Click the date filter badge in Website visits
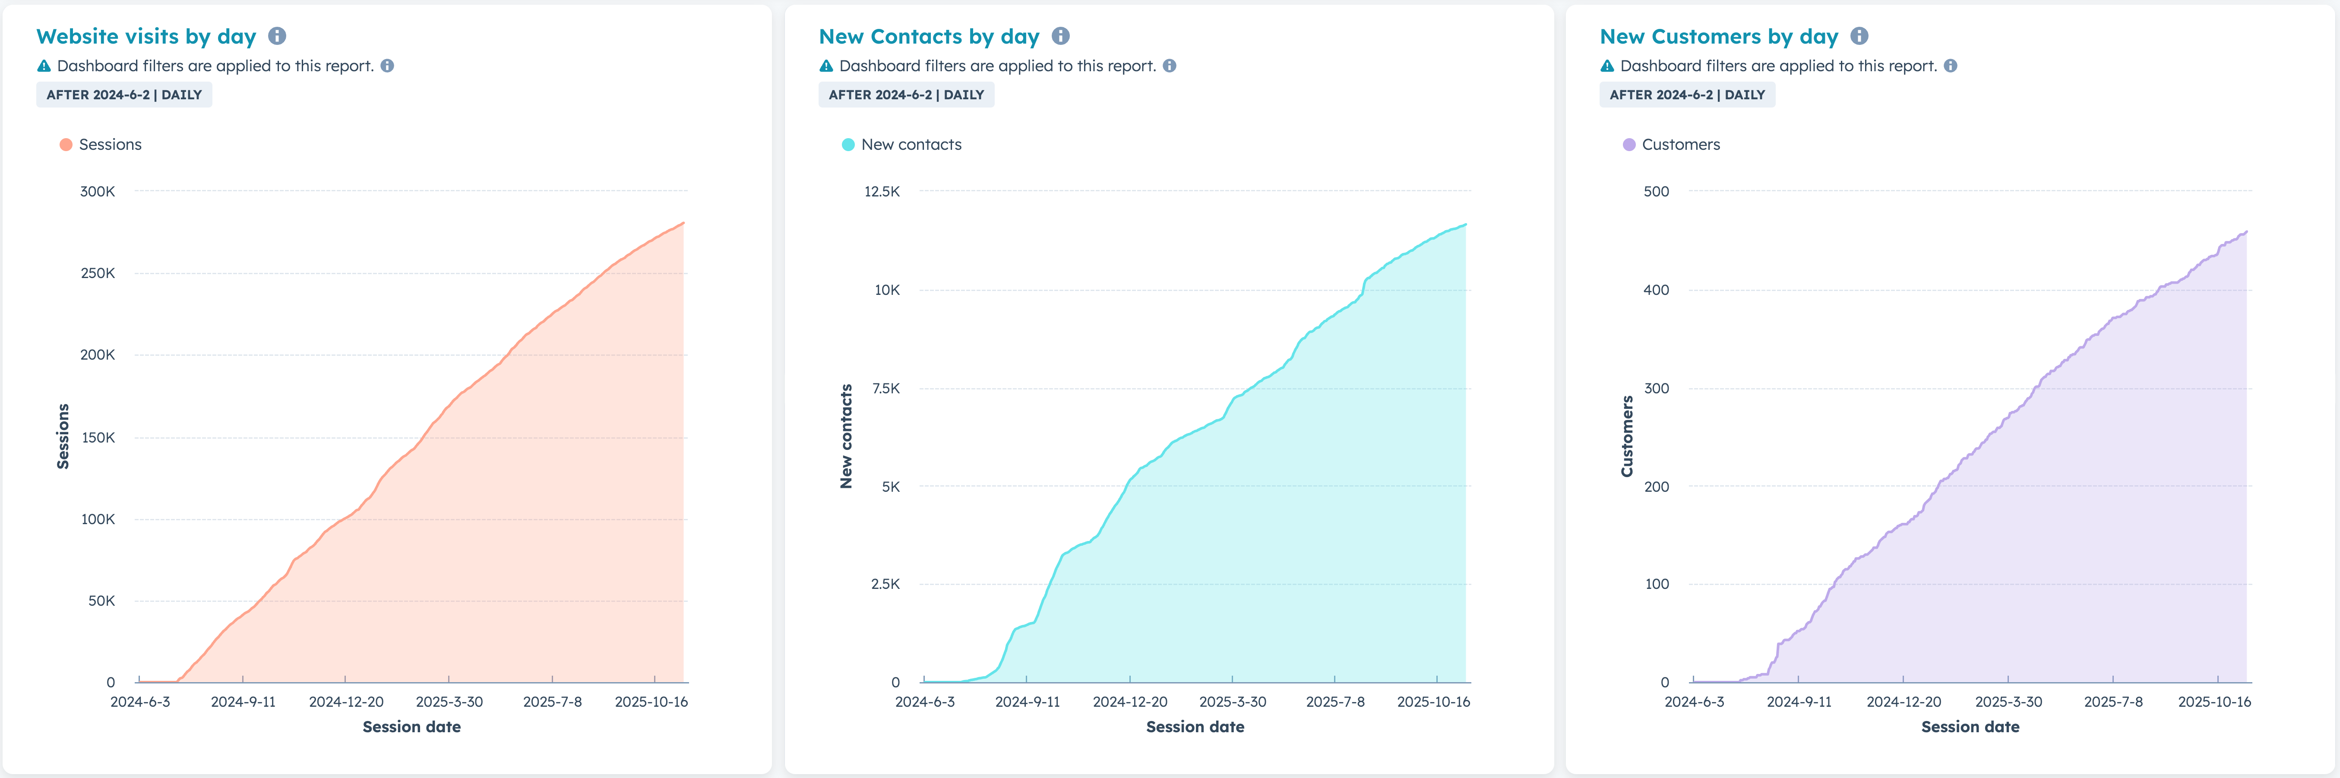The width and height of the screenshot is (2340, 778). click(124, 95)
